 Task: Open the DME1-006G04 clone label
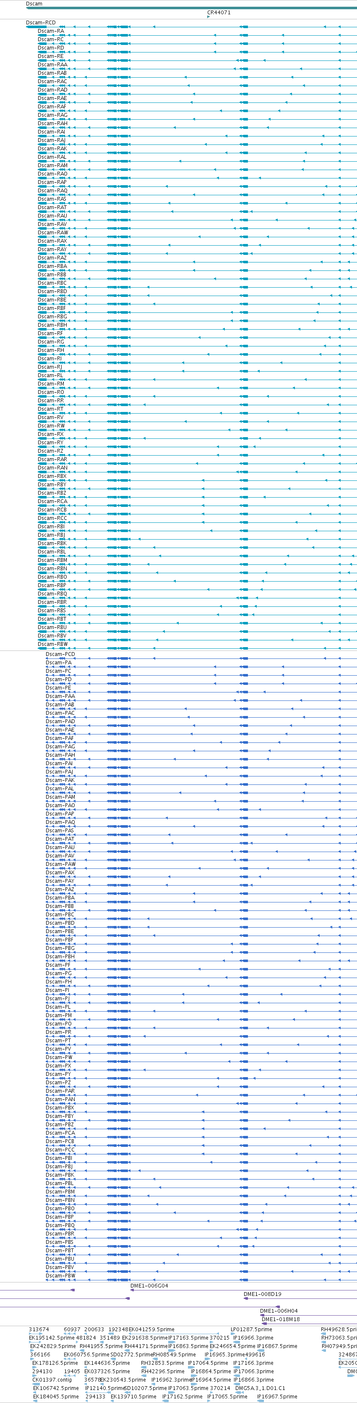pos(149,1286)
